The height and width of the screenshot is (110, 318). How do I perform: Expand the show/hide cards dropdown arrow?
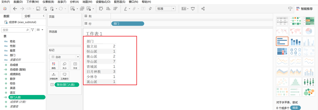pyautogui.click(x=188, y=9)
